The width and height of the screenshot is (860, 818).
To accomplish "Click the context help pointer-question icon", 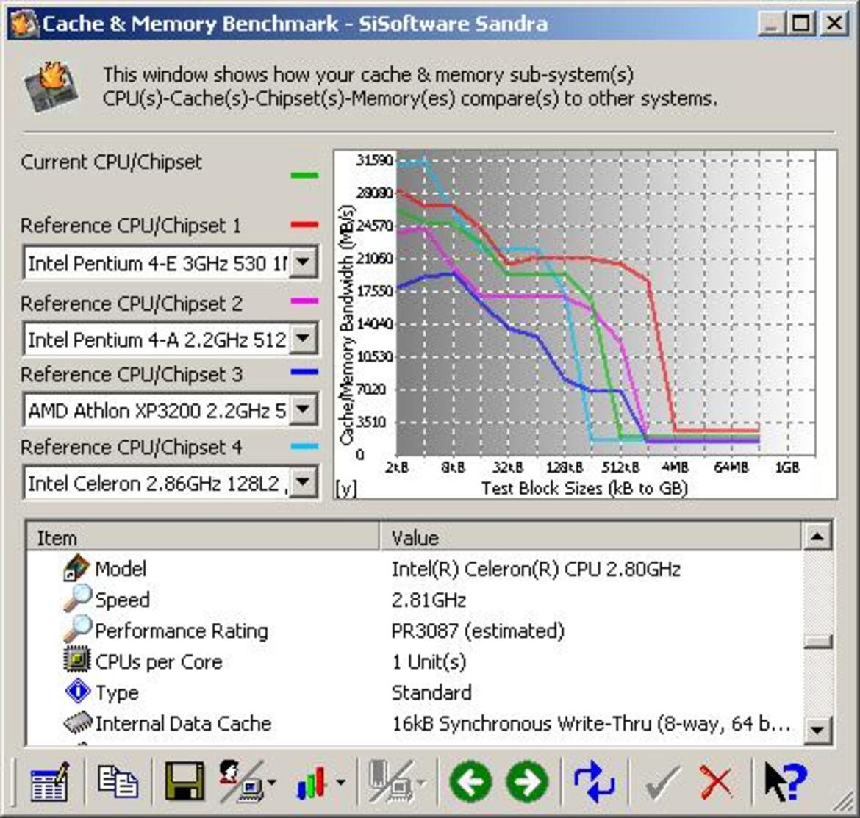I will pyautogui.click(x=786, y=781).
